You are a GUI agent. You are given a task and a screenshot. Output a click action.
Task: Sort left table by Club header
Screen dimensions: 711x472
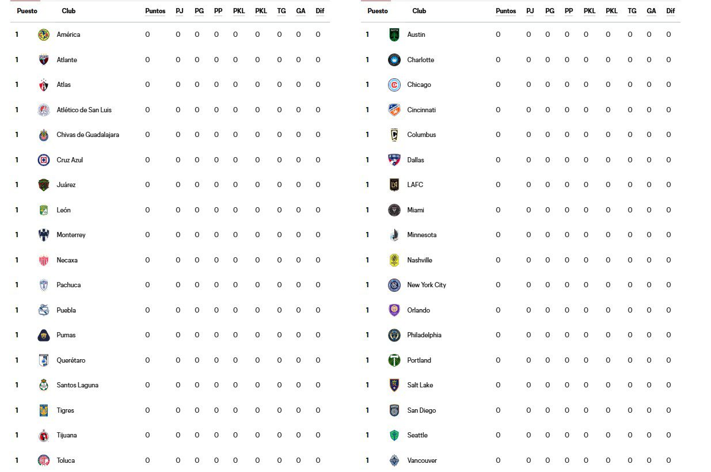point(69,11)
